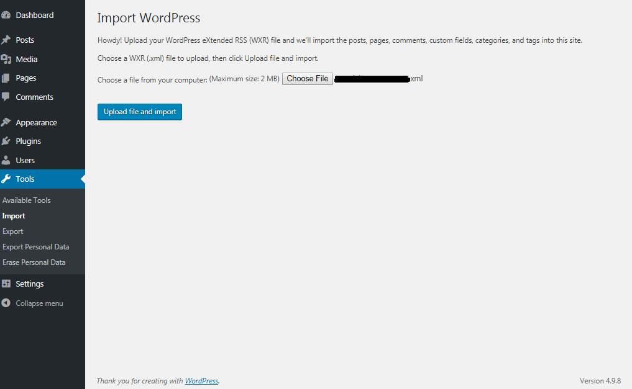
Task: Click the Choose File button
Action: click(x=308, y=78)
